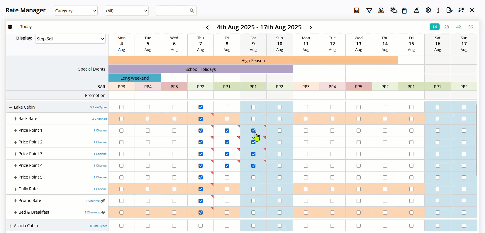
Task: Open the filter funnel icon
Action: coord(369,11)
